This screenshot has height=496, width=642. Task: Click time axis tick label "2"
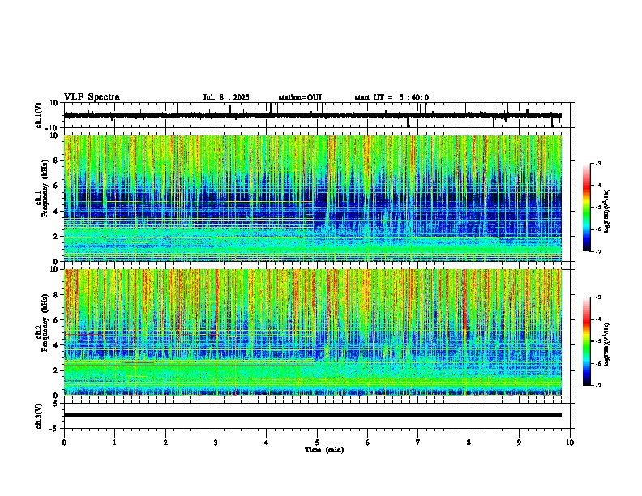tap(165, 443)
